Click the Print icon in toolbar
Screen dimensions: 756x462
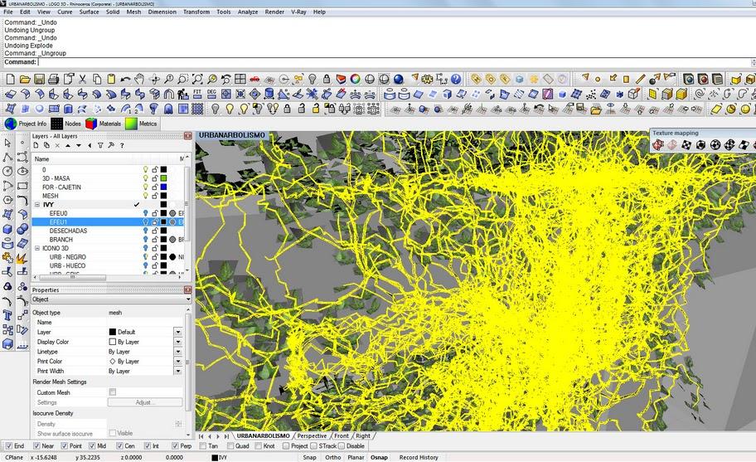[x=54, y=79]
